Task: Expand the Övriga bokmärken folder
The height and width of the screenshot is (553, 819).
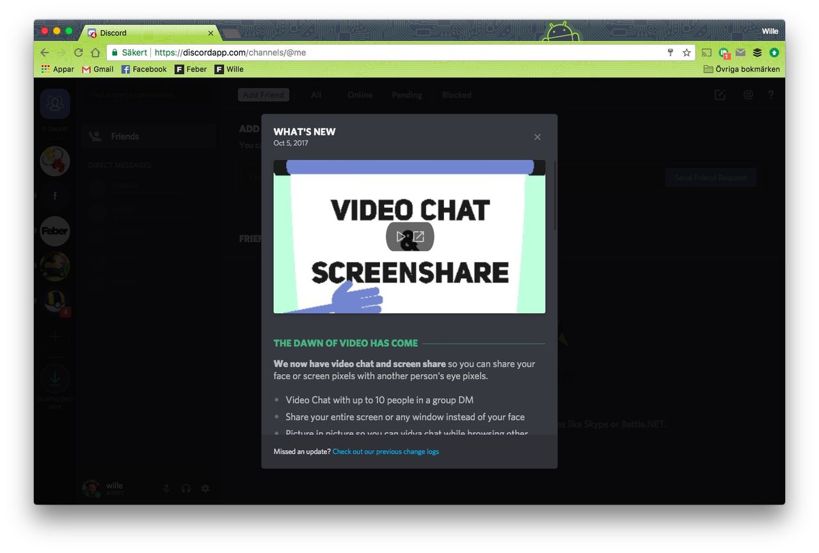Action: [x=742, y=69]
